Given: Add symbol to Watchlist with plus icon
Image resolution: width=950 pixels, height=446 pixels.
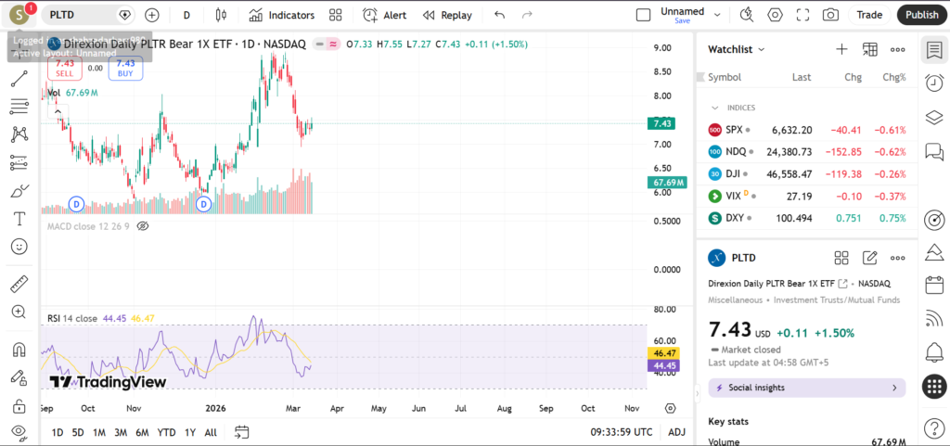Looking at the screenshot, I should (x=841, y=49).
